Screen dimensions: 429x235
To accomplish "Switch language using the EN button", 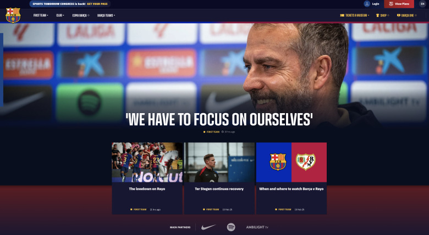I will (x=422, y=4).
